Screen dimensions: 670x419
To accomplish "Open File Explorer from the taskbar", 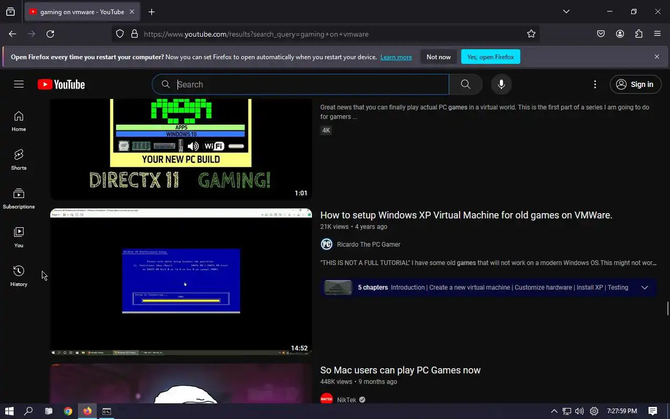I will click(49, 411).
